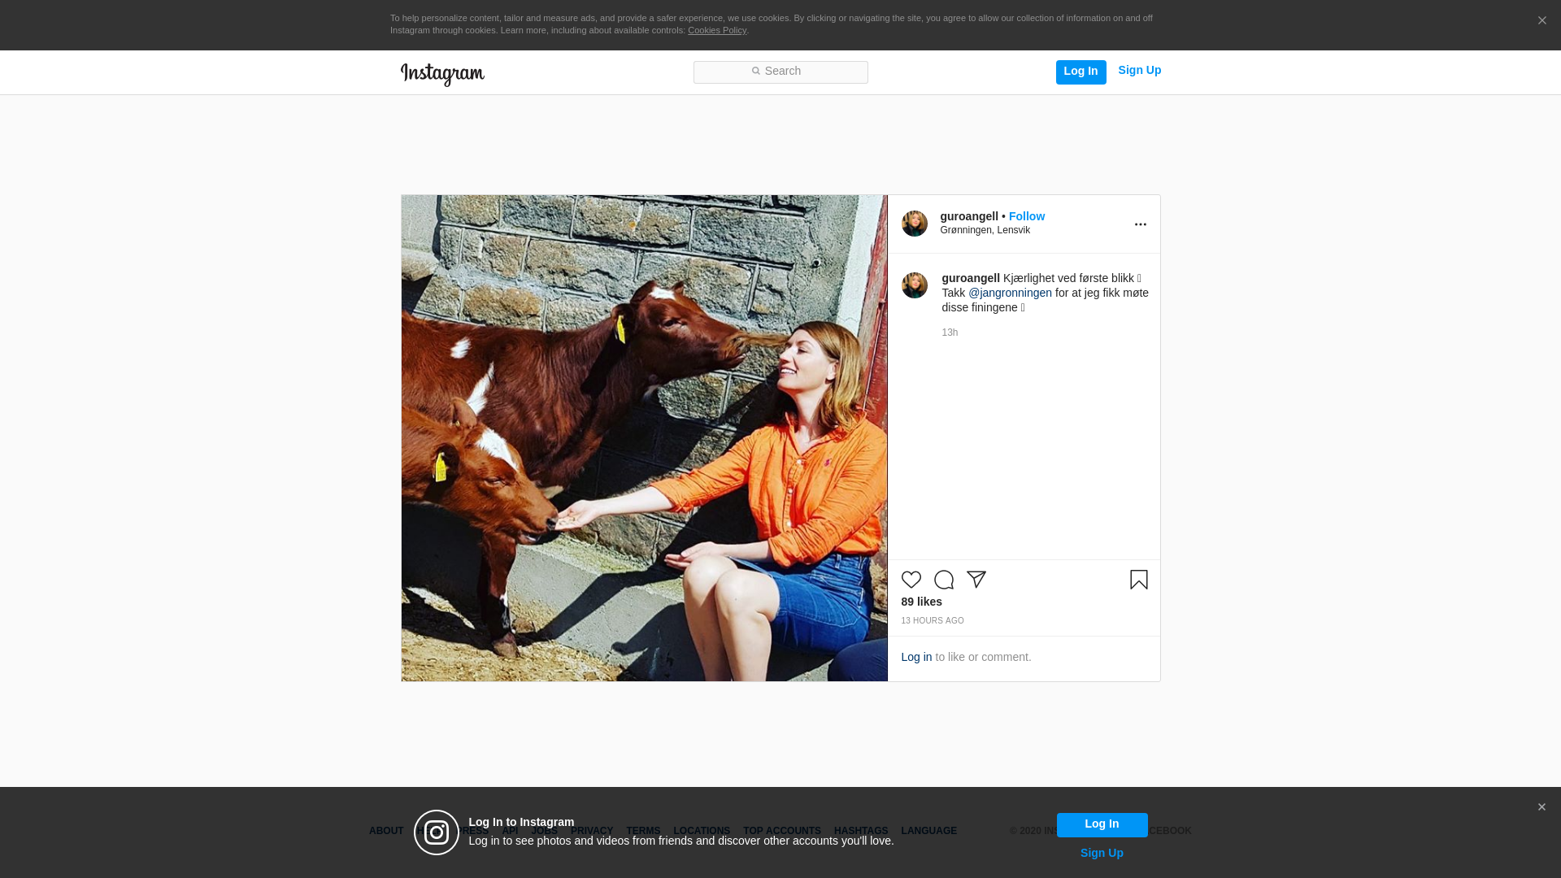
Task: Open the Sign Up link in header
Action: (1139, 71)
